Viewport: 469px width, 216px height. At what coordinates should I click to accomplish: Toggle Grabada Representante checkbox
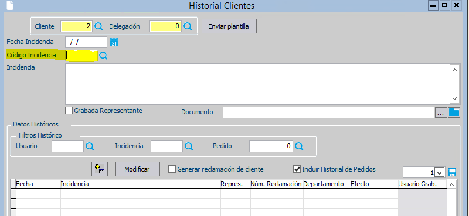(69, 111)
